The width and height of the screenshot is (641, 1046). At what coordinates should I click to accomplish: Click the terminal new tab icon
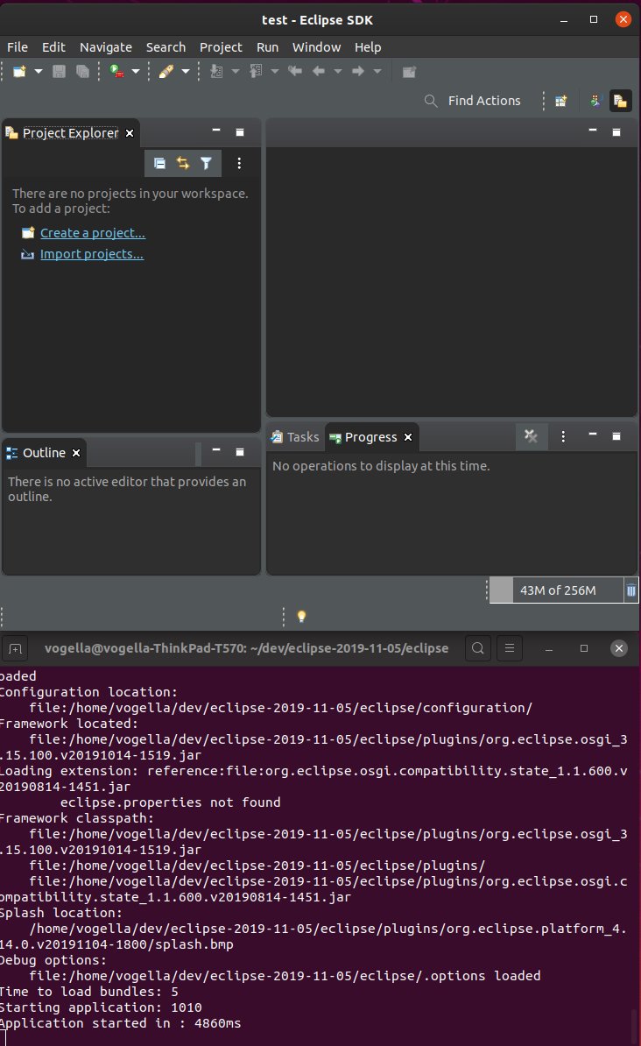[16, 648]
